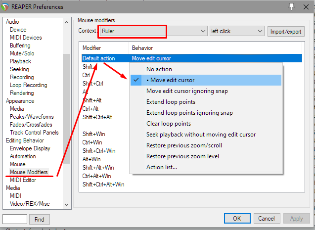Open Action list... from the menu
The height and width of the screenshot is (230, 315).
coord(206,167)
